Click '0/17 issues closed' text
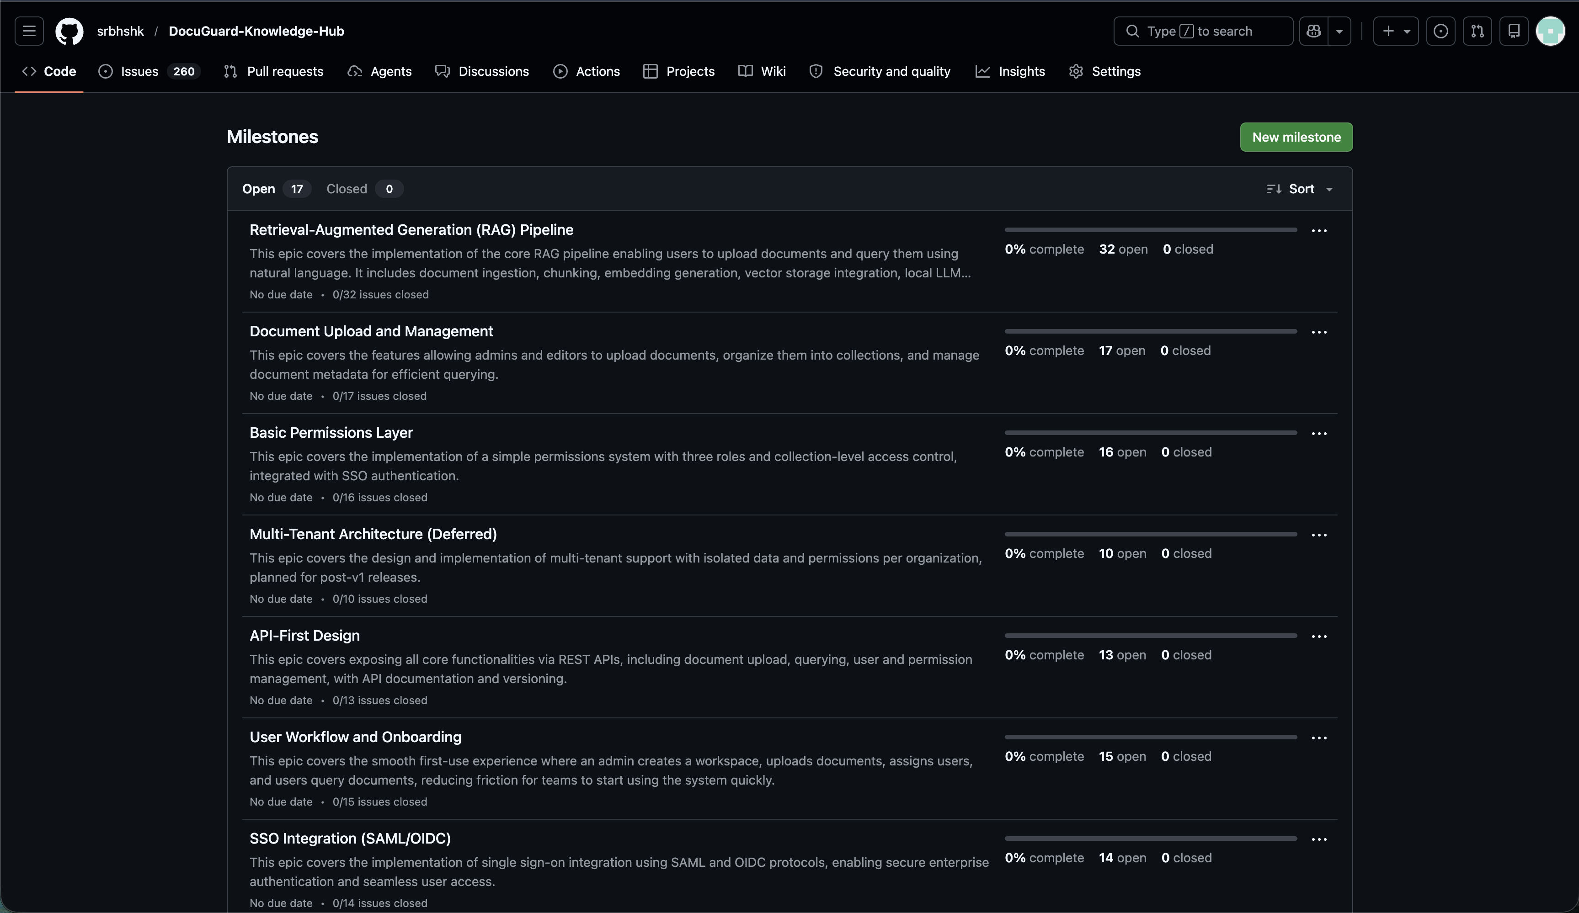The image size is (1579, 913). pyautogui.click(x=379, y=396)
